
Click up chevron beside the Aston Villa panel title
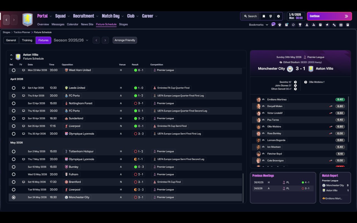tap(11, 55)
